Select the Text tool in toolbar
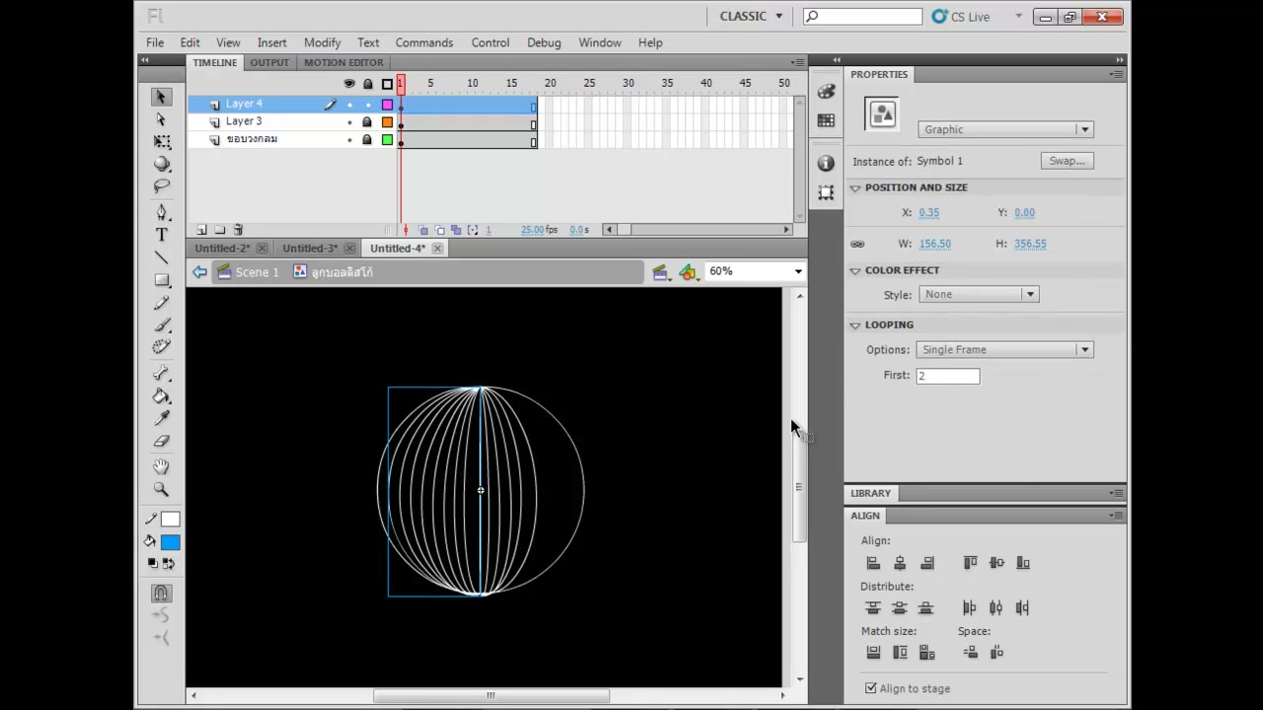The width and height of the screenshot is (1263, 710). [162, 235]
